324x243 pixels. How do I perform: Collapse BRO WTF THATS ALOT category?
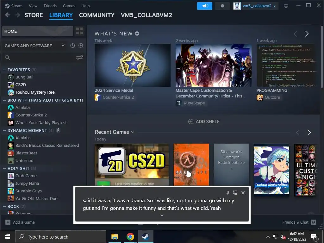coord(4,100)
